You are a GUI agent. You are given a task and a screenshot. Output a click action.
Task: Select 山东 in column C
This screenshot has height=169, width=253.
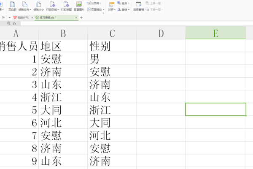click(x=112, y=97)
